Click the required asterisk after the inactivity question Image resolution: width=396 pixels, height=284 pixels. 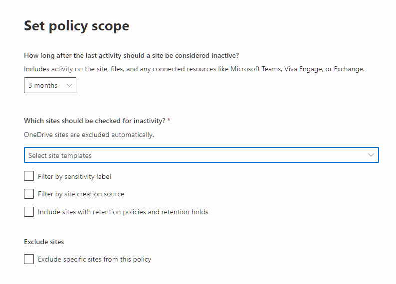tap(169, 120)
